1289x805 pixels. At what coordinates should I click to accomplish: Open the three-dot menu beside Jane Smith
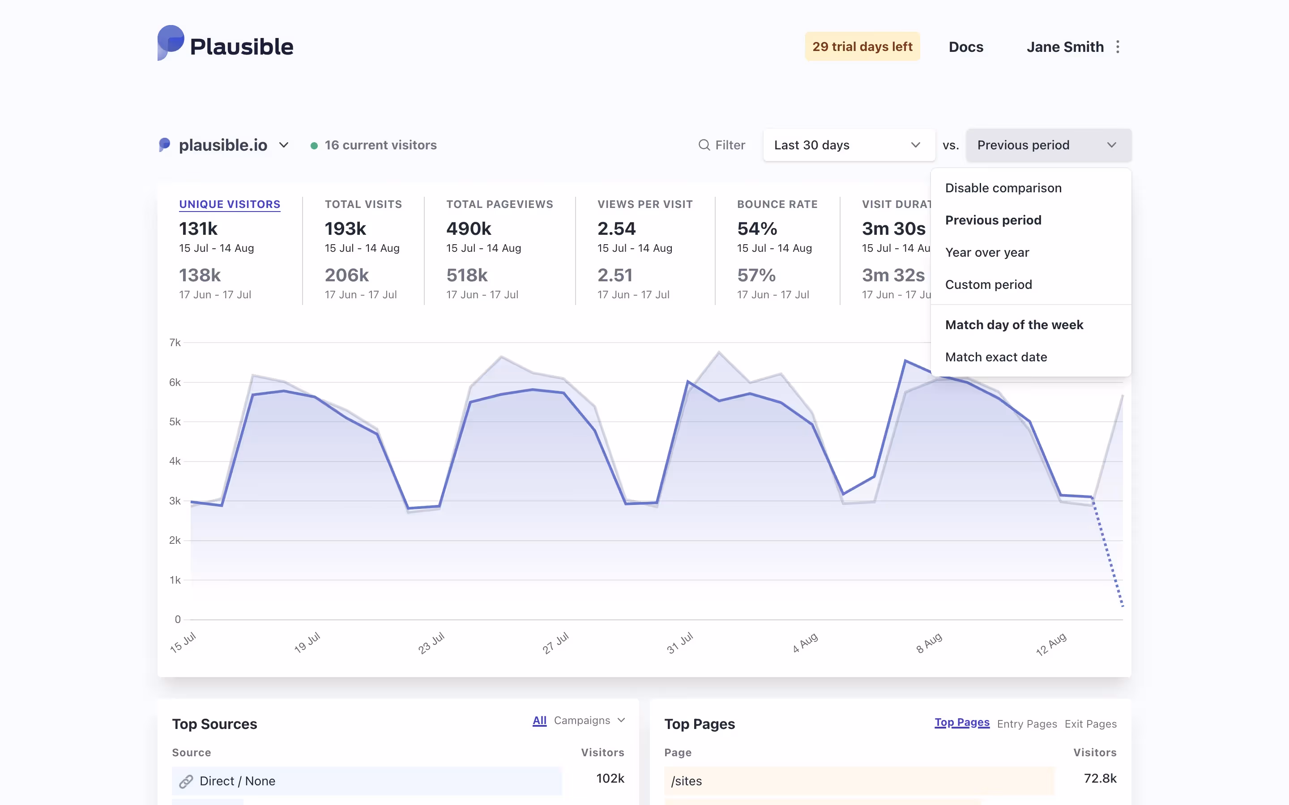pyautogui.click(x=1118, y=47)
